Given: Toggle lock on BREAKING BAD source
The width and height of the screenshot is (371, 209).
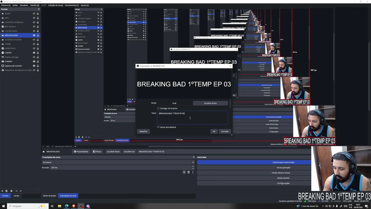Looking at the screenshot, I should 38,35.
